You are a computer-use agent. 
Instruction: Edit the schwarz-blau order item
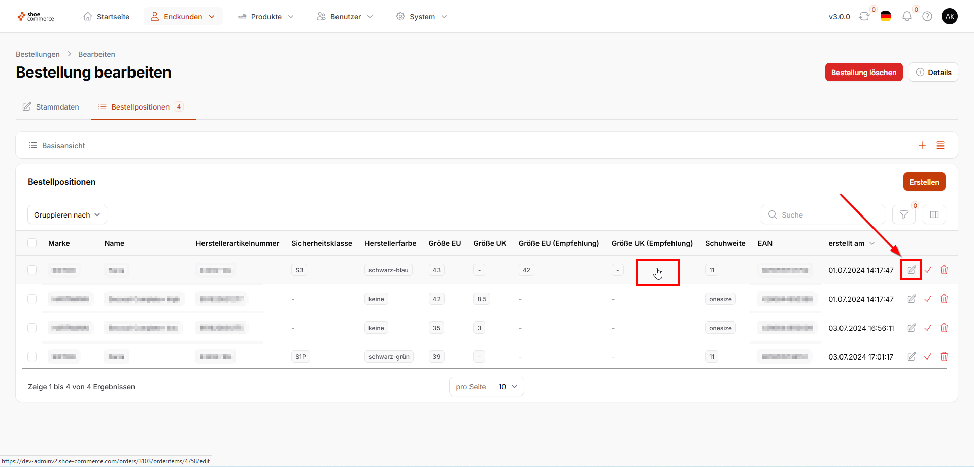point(912,270)
